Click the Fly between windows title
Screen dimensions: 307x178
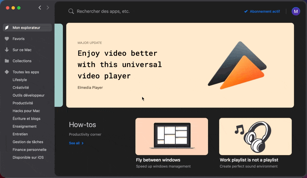(158, 160)
